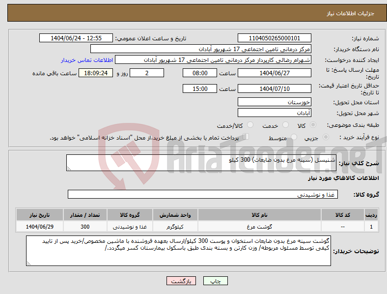
Task: Click the validity time field 15:00
Action: (200, 88)
